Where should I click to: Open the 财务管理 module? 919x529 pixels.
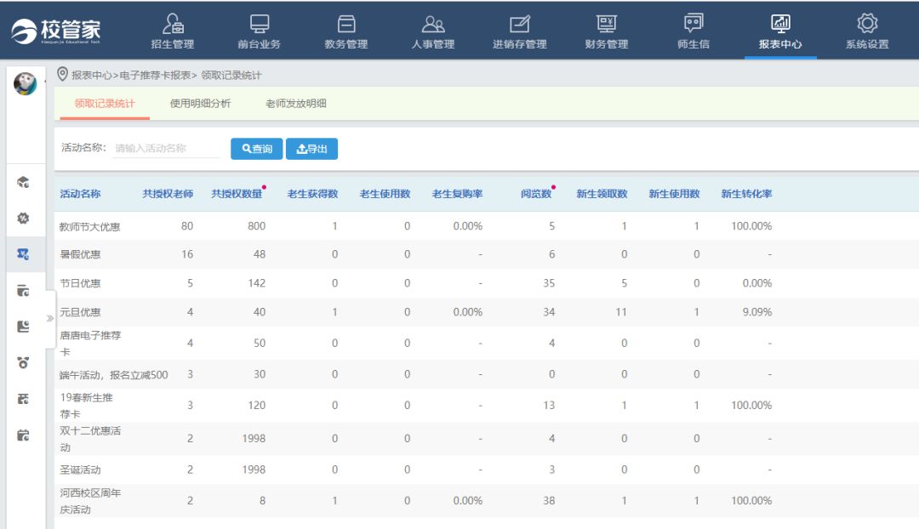[606, 31]
